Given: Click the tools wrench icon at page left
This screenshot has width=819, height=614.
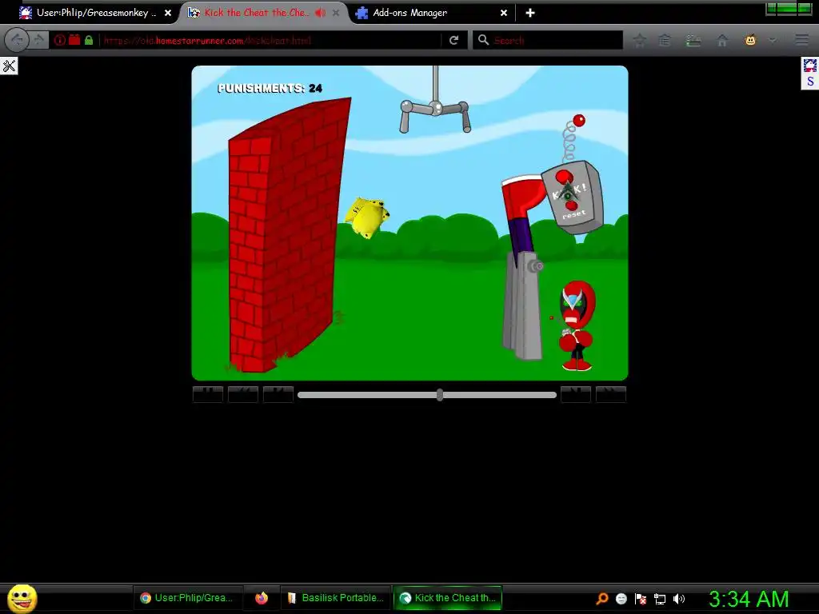Looking at the screenshot, I should [x=9, y=66].
